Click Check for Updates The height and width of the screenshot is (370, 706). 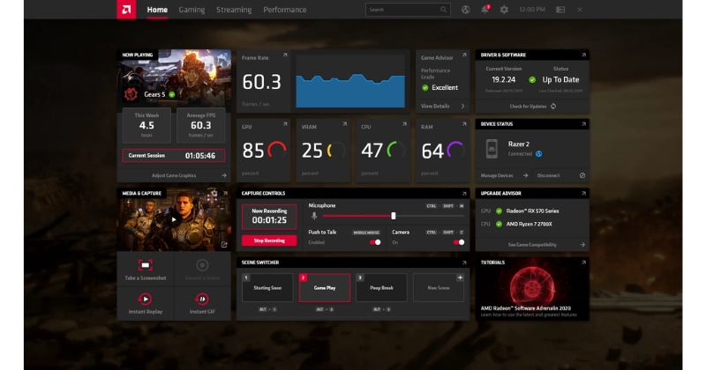[x=528, y=106]
